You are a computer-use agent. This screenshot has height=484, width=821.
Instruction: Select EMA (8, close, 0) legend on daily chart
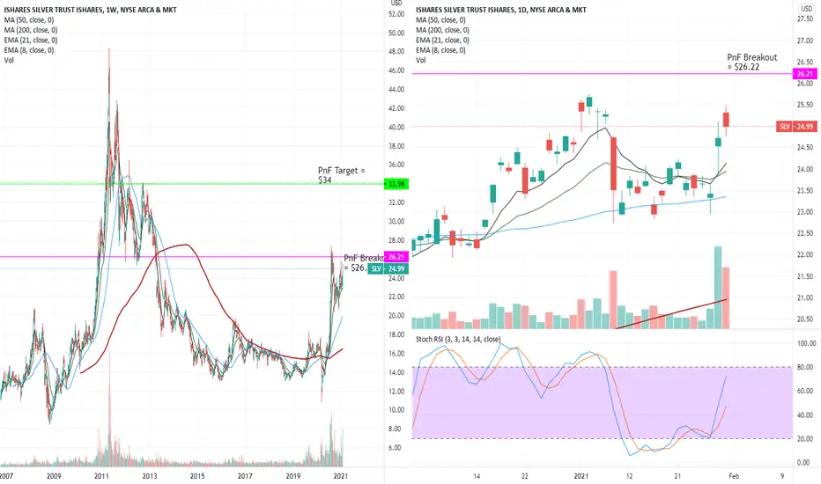pos(440,50)
